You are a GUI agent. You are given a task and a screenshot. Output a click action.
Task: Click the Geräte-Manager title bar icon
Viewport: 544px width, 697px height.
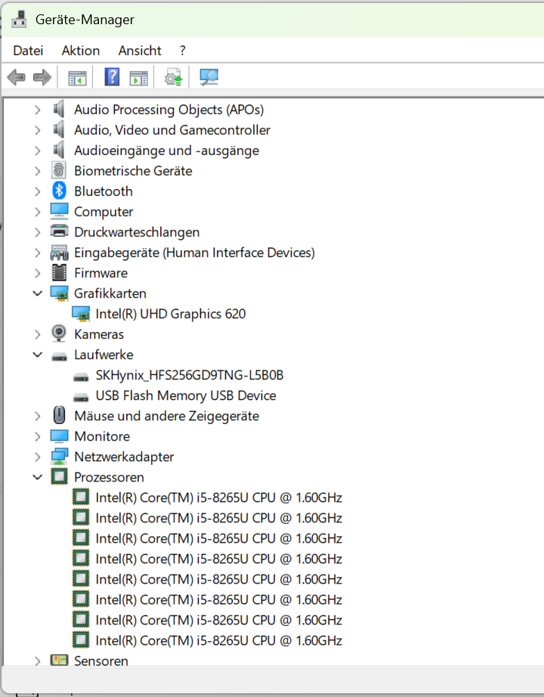coord(19,19)
